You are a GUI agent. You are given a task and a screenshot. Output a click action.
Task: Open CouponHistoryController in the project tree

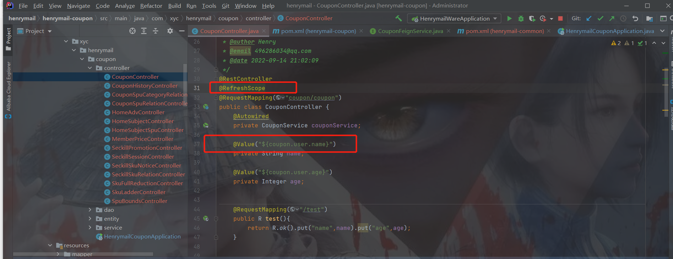[x=145, y=86]
